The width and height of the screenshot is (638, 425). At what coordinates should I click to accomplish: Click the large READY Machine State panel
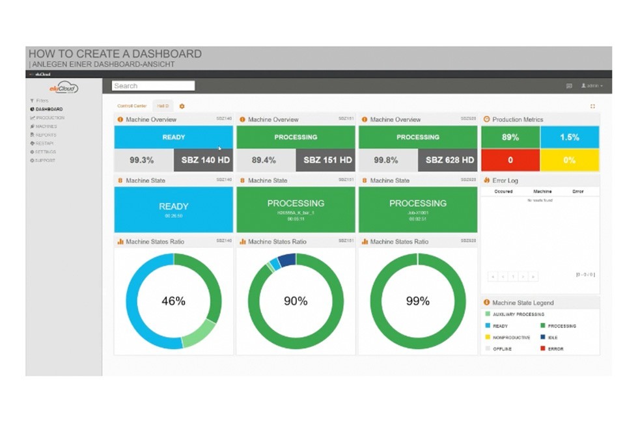(x=174, y=210)
